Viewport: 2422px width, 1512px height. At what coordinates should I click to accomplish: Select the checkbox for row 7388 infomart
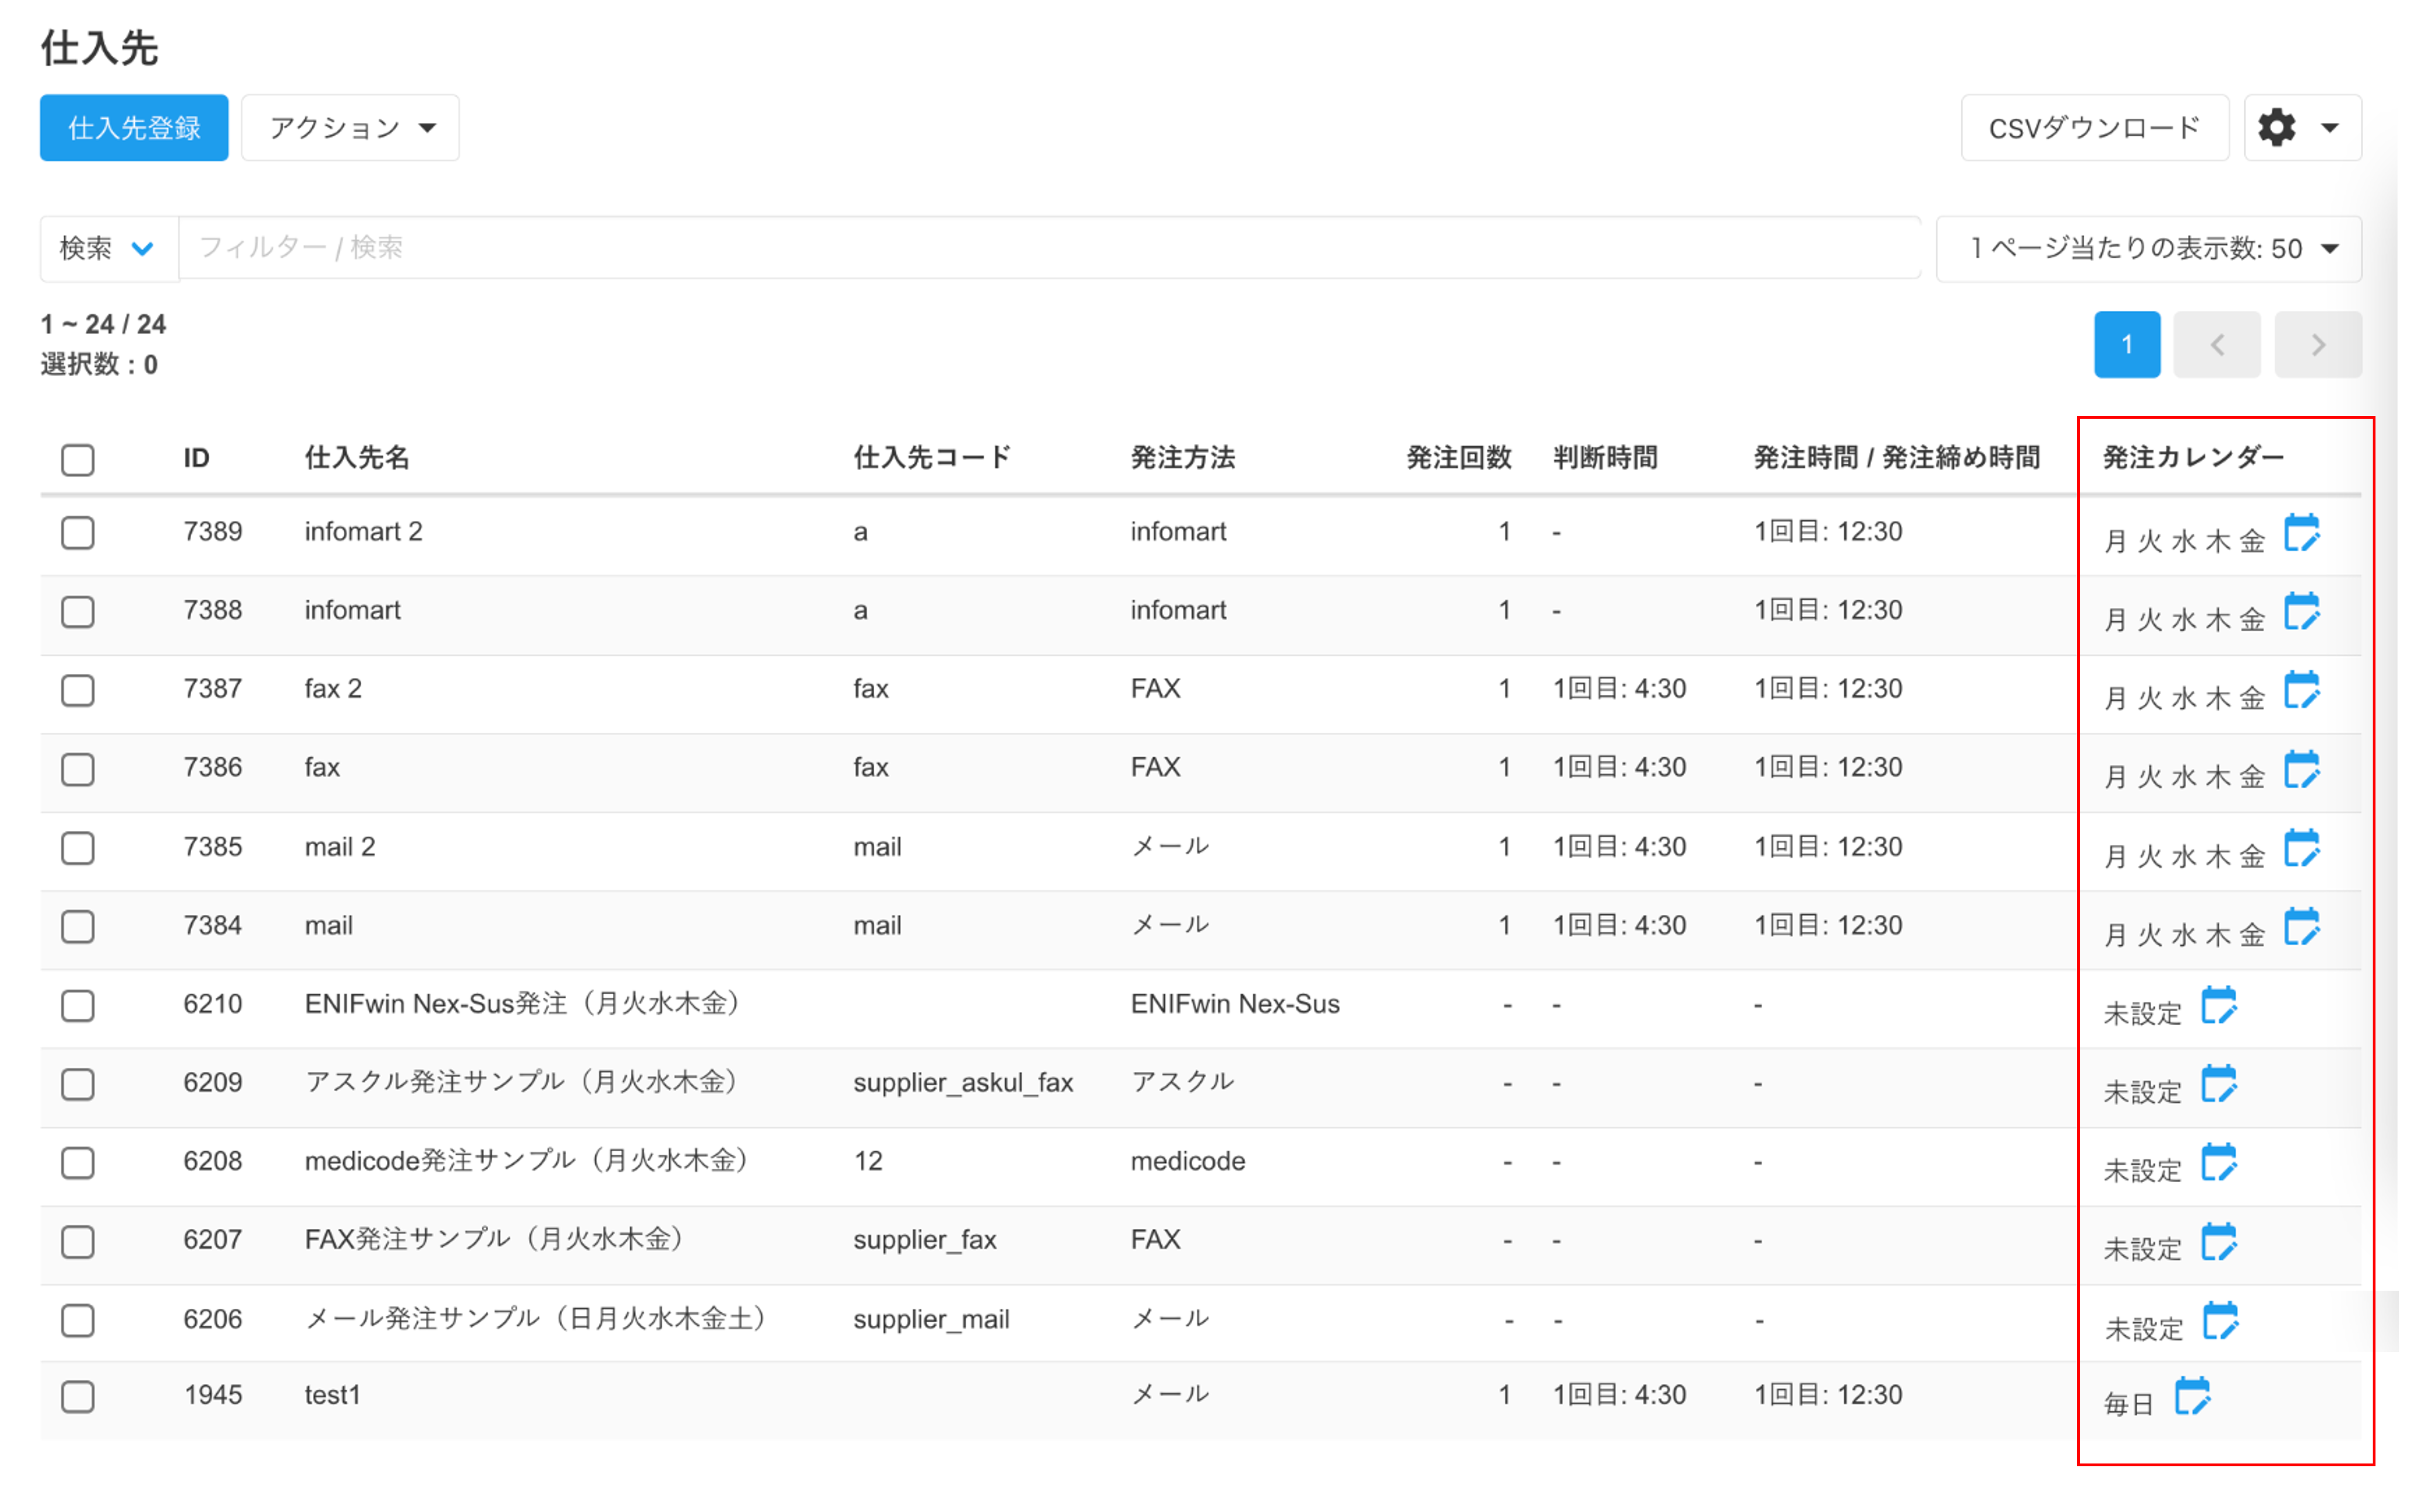tap(77, 612)
